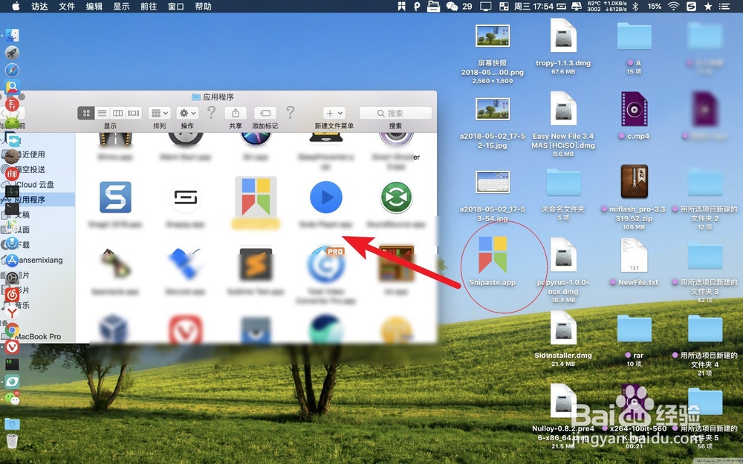
Task: Switch Finder to column view
Action: (117, 113)
